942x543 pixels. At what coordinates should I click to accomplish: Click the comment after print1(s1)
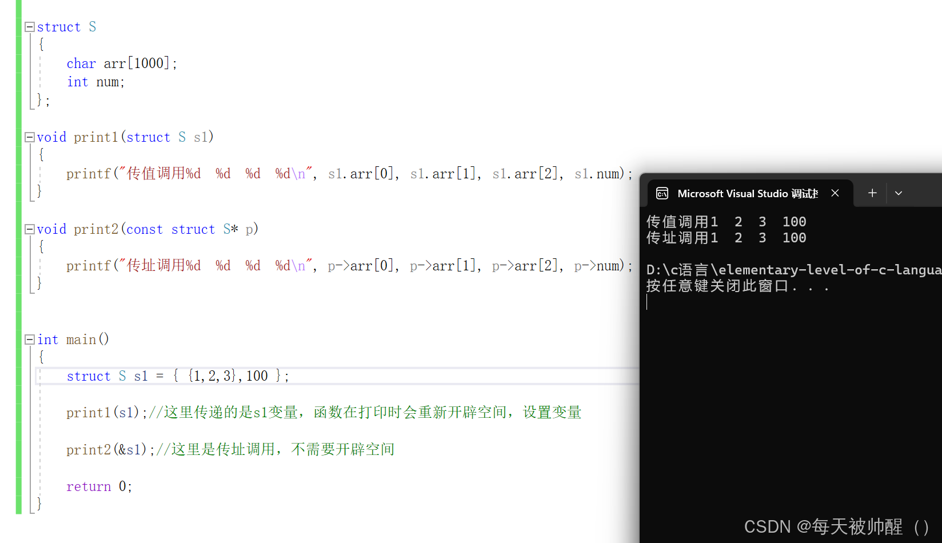coord(366,412)
